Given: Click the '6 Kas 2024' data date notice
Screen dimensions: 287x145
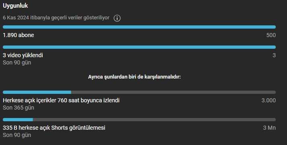Looking at the screenshot, I should click(x=56, y=18).
